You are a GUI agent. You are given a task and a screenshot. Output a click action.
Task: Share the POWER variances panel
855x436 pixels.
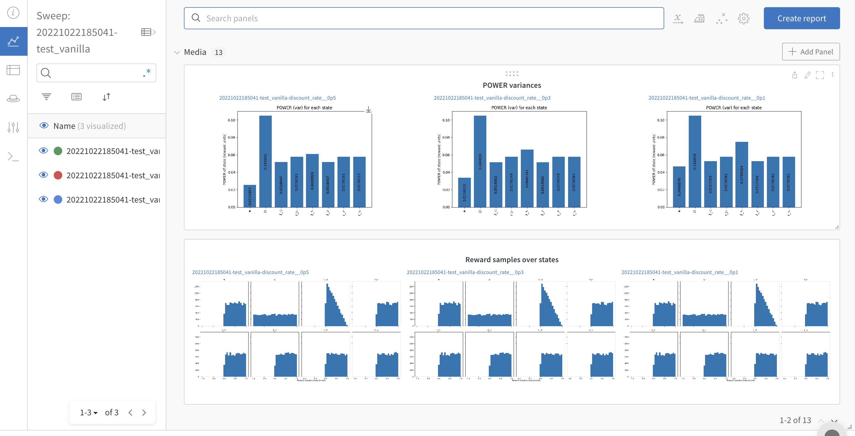tap(795, 75)
